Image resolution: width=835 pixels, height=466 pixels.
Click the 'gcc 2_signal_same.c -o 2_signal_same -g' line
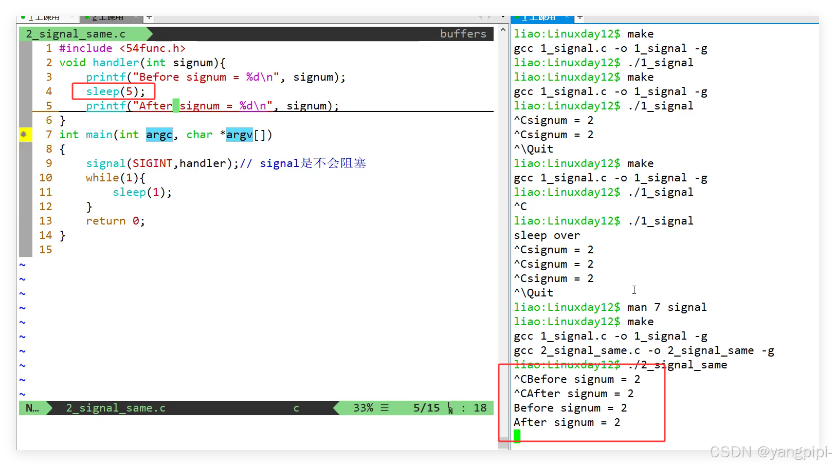pos(644,350)
